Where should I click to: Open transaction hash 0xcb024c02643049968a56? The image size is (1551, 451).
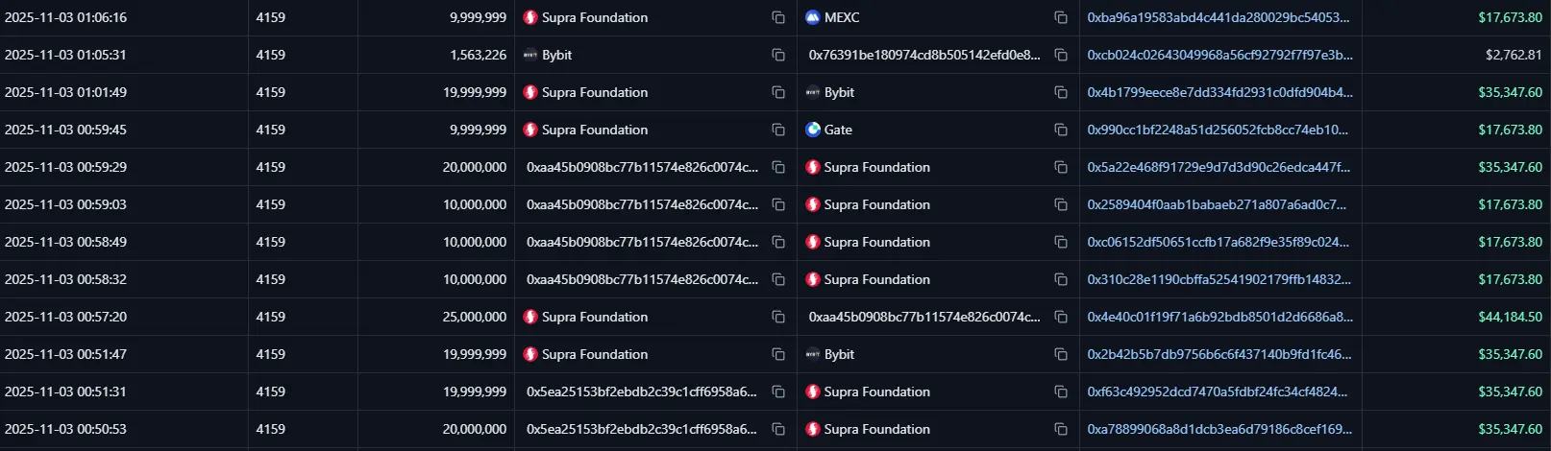(1219, 55)
